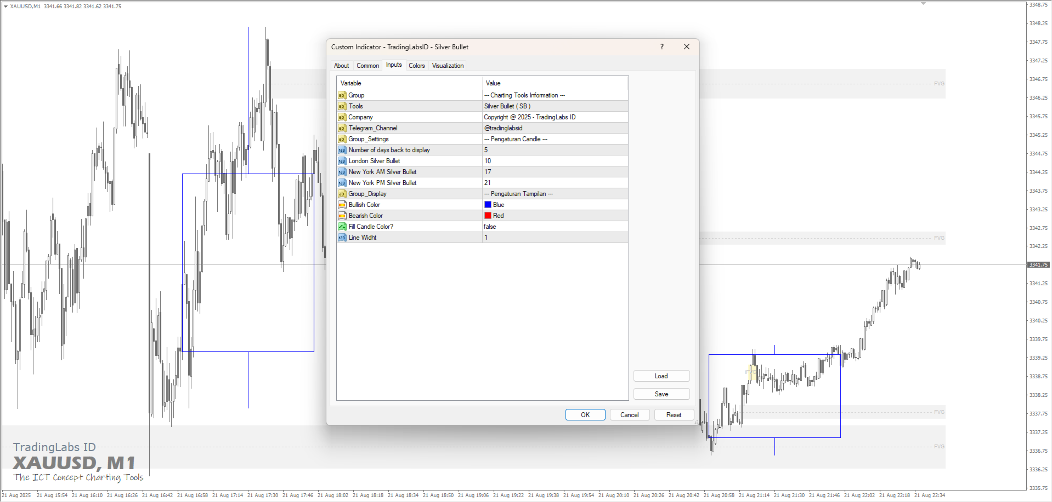Click the Save button
This screenshot has height=502, width=1052.
[661, 394]
